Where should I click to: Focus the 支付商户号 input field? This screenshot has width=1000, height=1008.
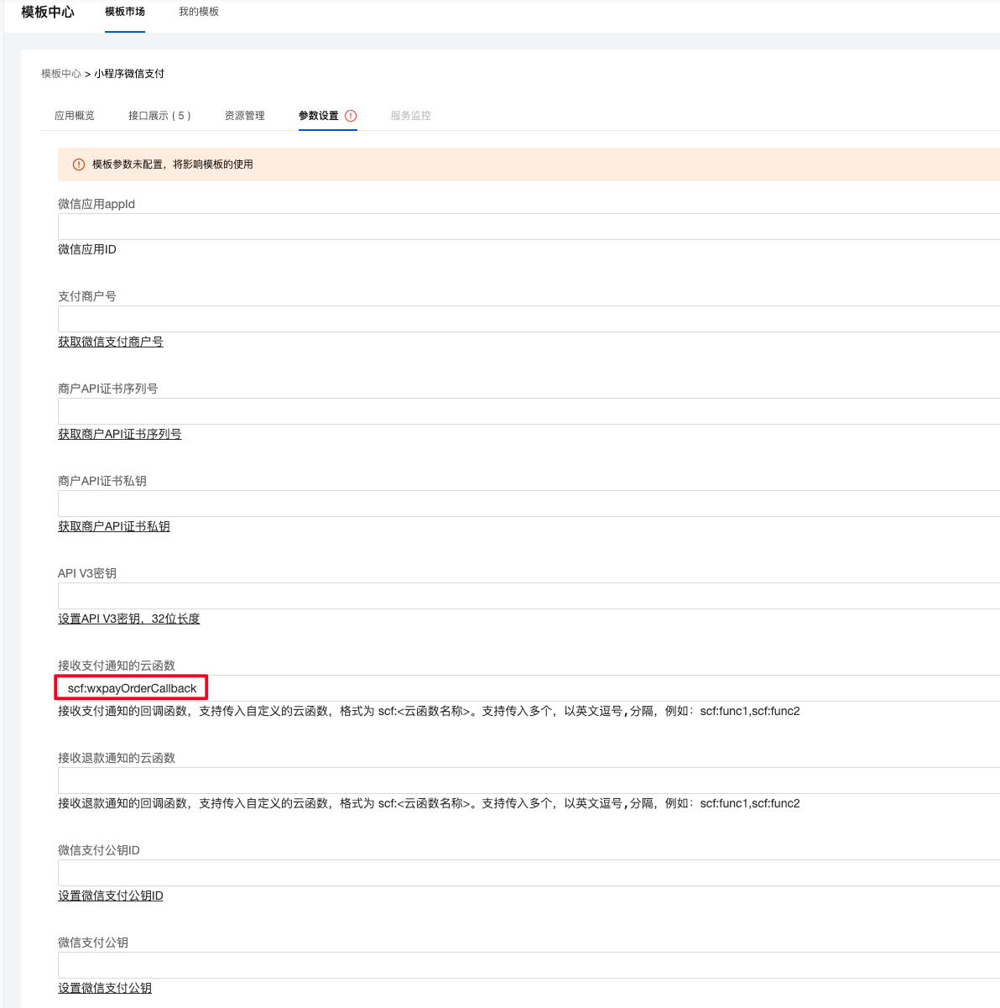(x=529, y=319)
